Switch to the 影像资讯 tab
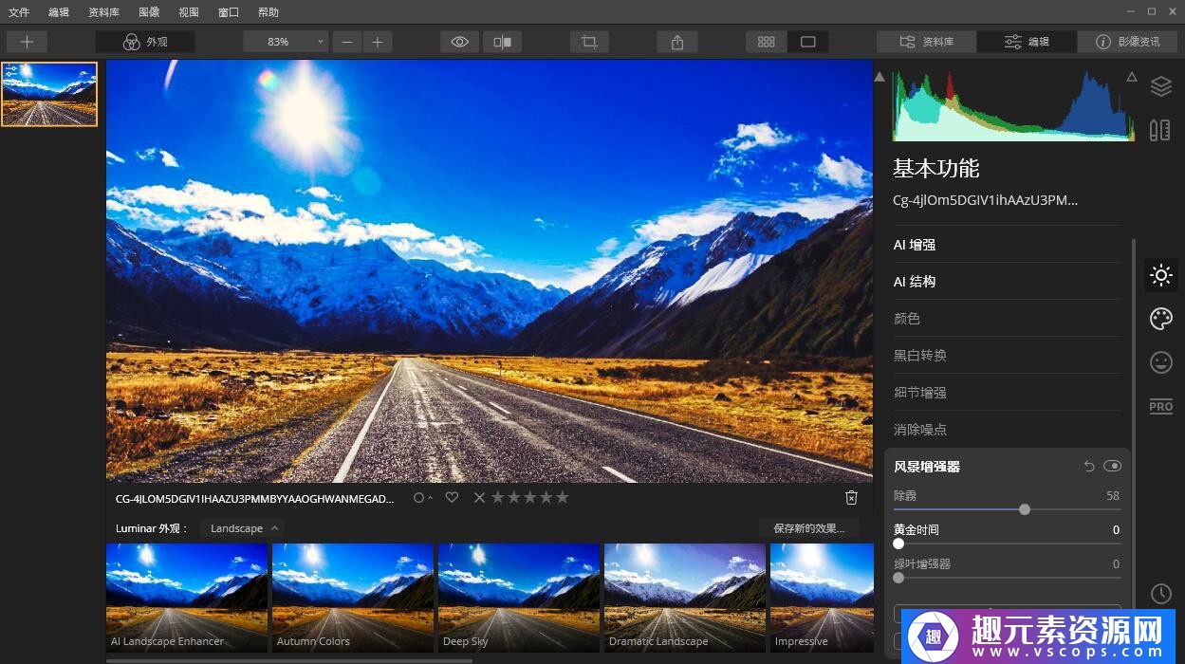The width and height of the screenshot is (1185, 664). [x=1127, y=42]
